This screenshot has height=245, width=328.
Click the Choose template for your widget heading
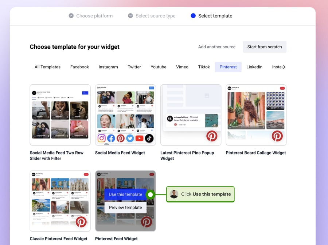[75, 47]
